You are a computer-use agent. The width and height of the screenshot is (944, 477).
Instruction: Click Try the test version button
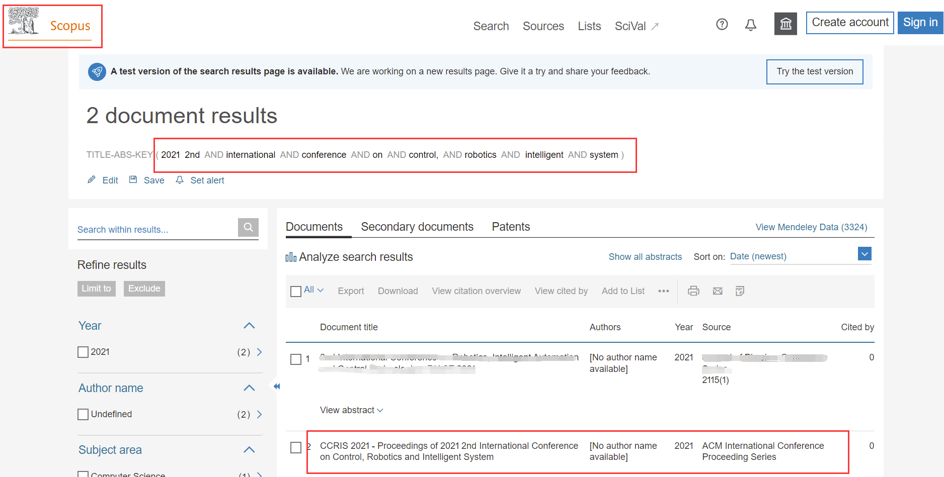click(815, 71)
